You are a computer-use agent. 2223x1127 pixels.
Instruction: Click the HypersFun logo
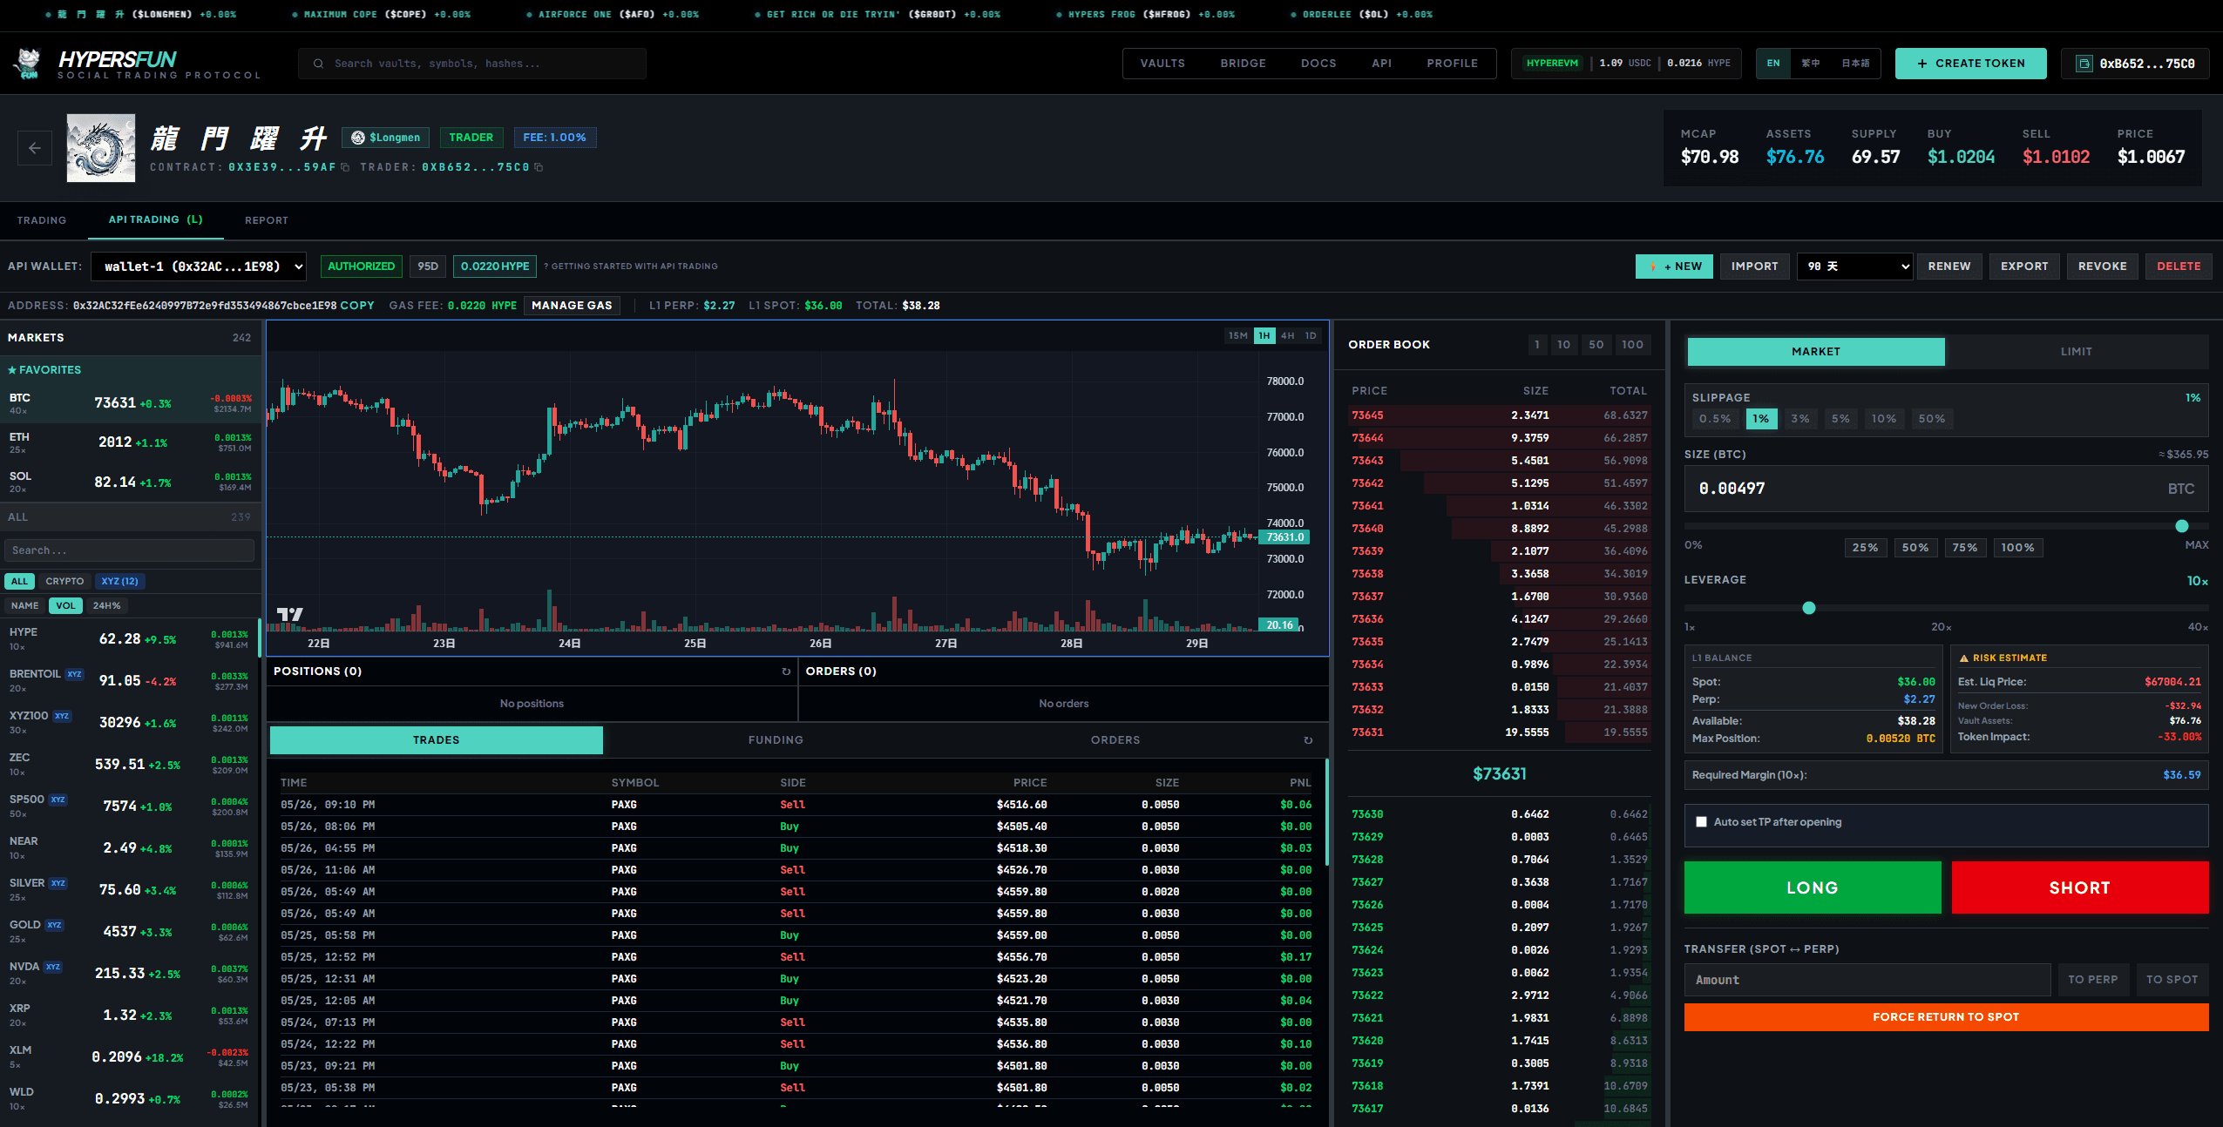tap(137, 64)
